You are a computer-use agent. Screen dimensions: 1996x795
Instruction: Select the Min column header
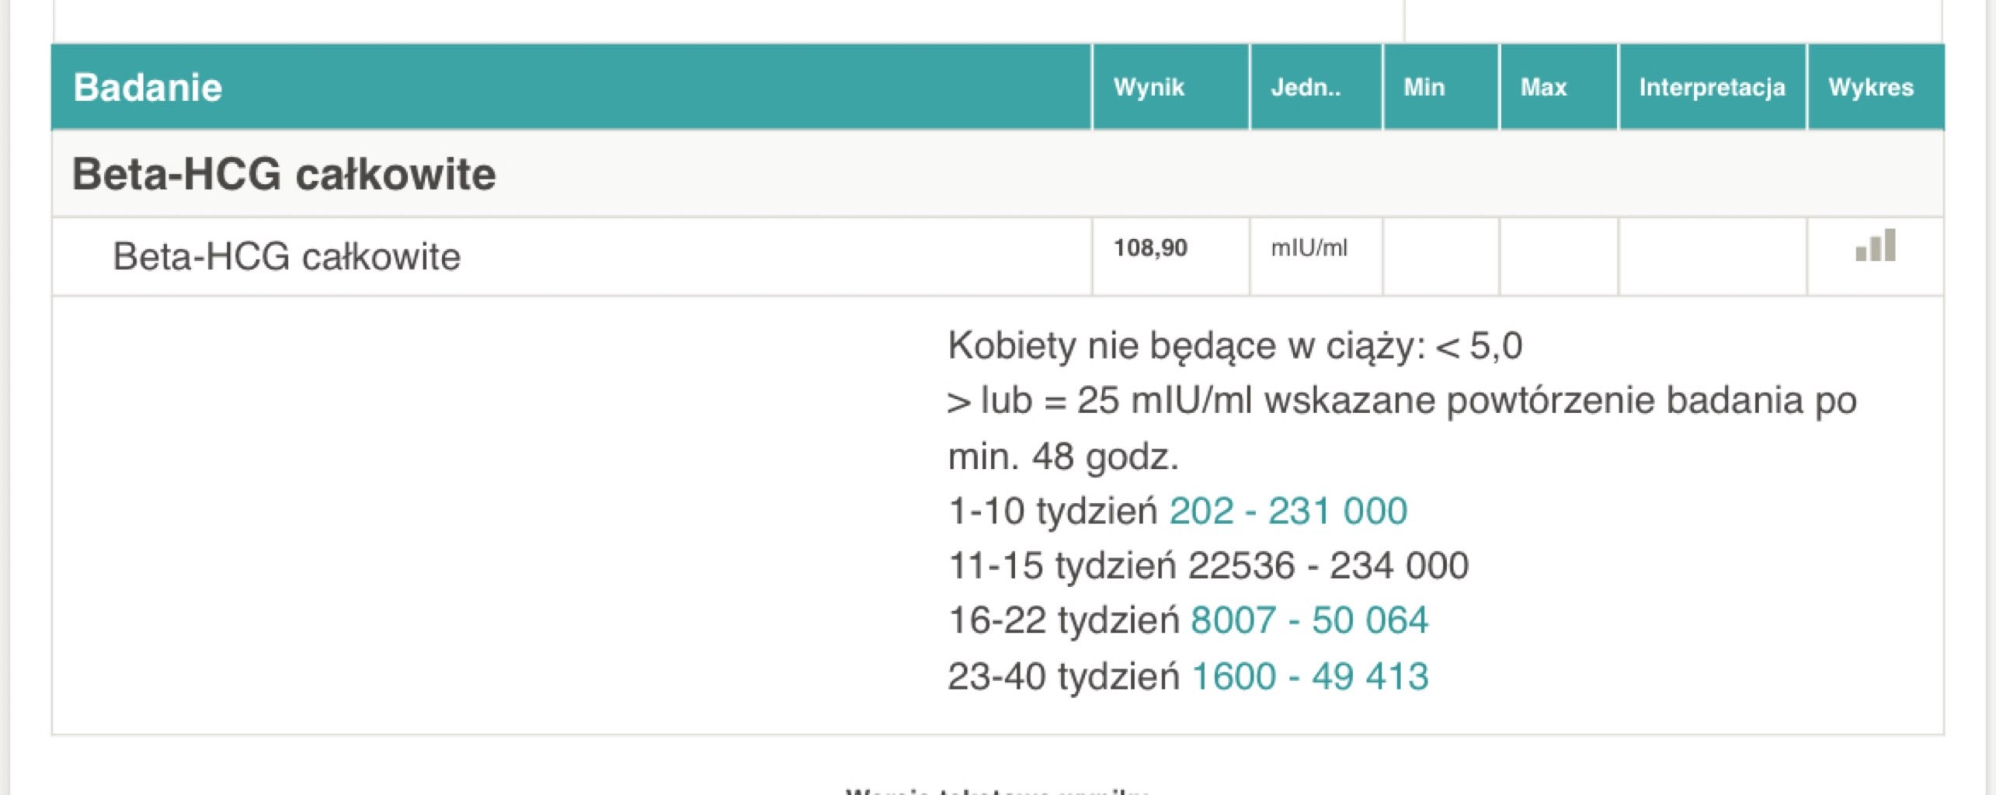click(x=1424, y=87)
